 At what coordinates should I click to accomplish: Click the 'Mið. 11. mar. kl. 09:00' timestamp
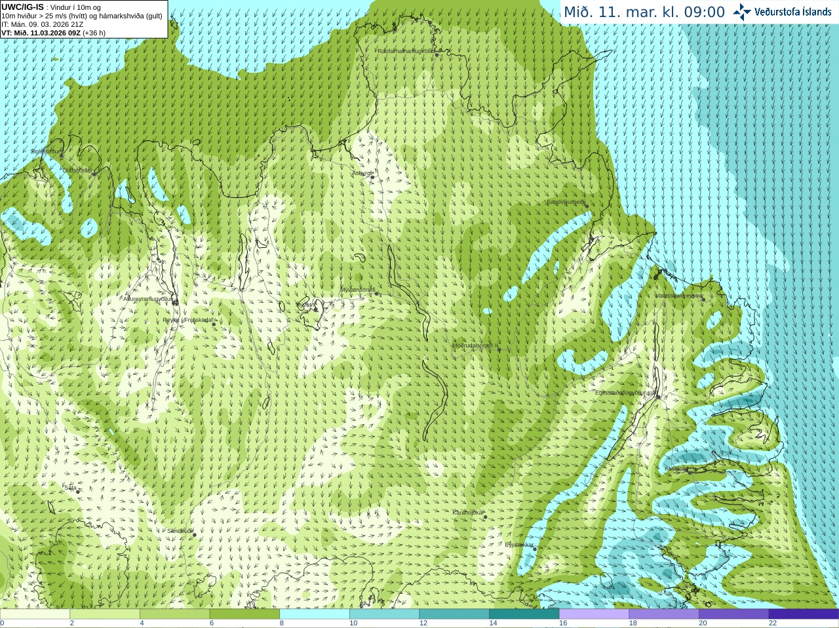click(x=644, y=12)
